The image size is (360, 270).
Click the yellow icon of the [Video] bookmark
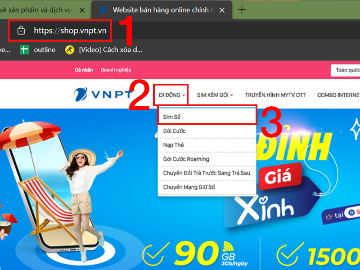(70, 50)
